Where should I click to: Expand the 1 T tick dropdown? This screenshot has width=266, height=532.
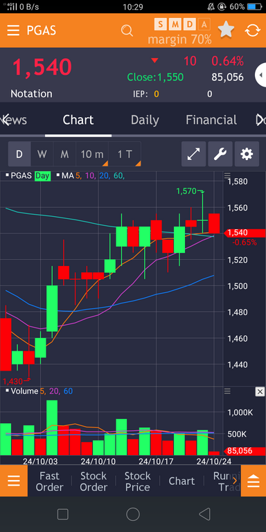coord(125,154)
